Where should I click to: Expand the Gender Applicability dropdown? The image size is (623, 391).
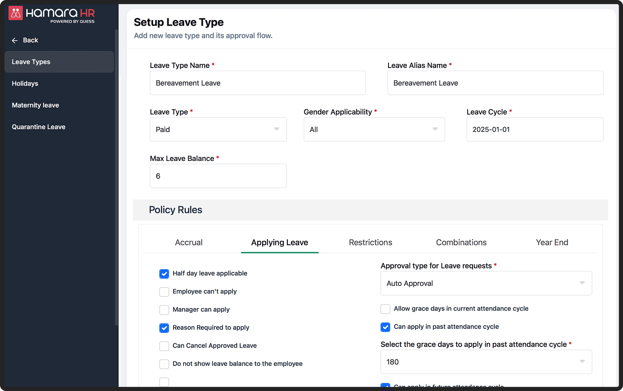click(374, 129)
